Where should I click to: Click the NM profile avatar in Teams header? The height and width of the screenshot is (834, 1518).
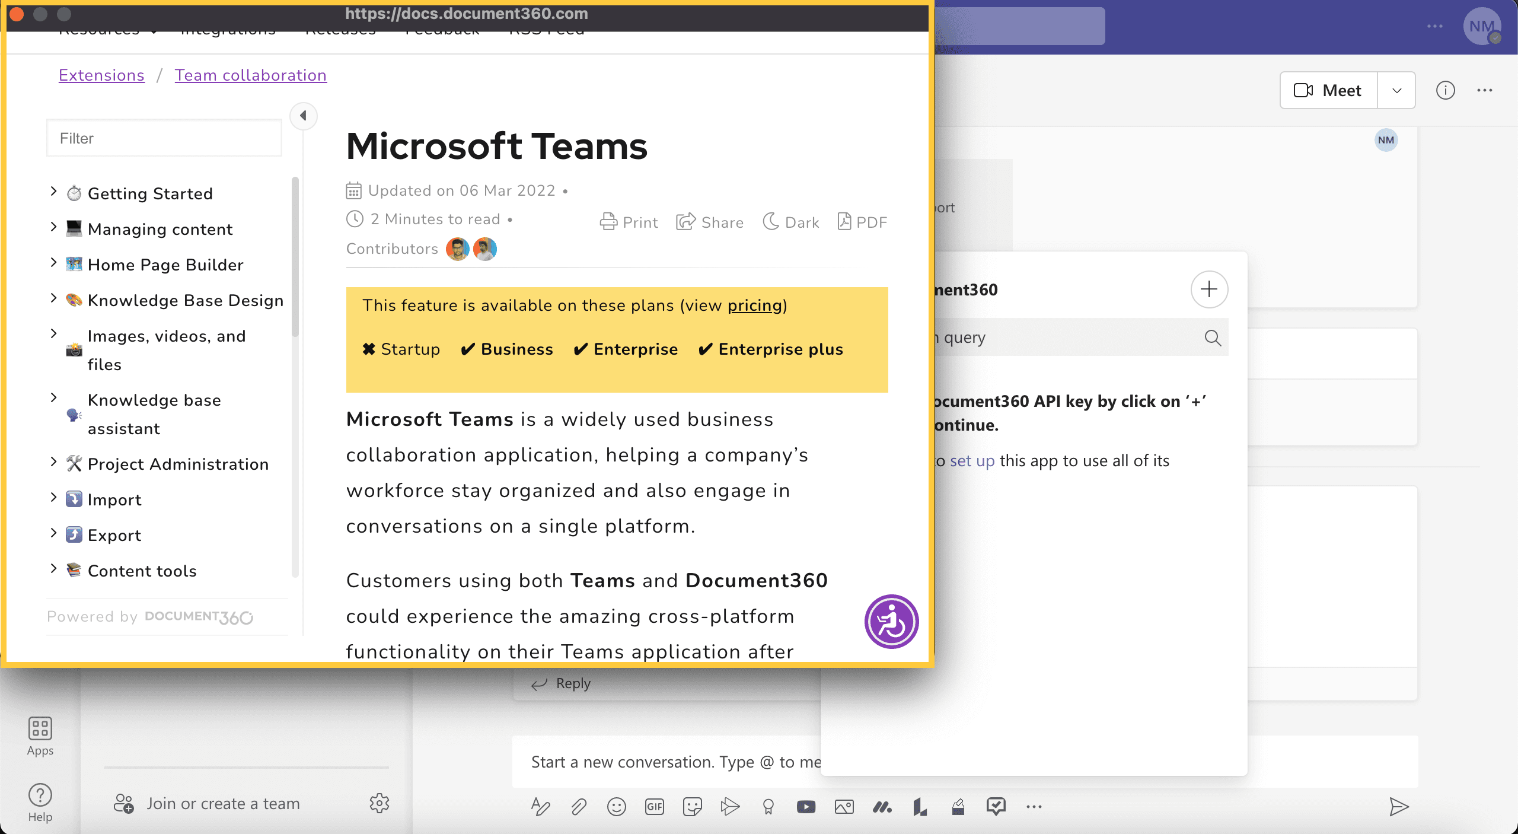click(x=1482, y=26)
